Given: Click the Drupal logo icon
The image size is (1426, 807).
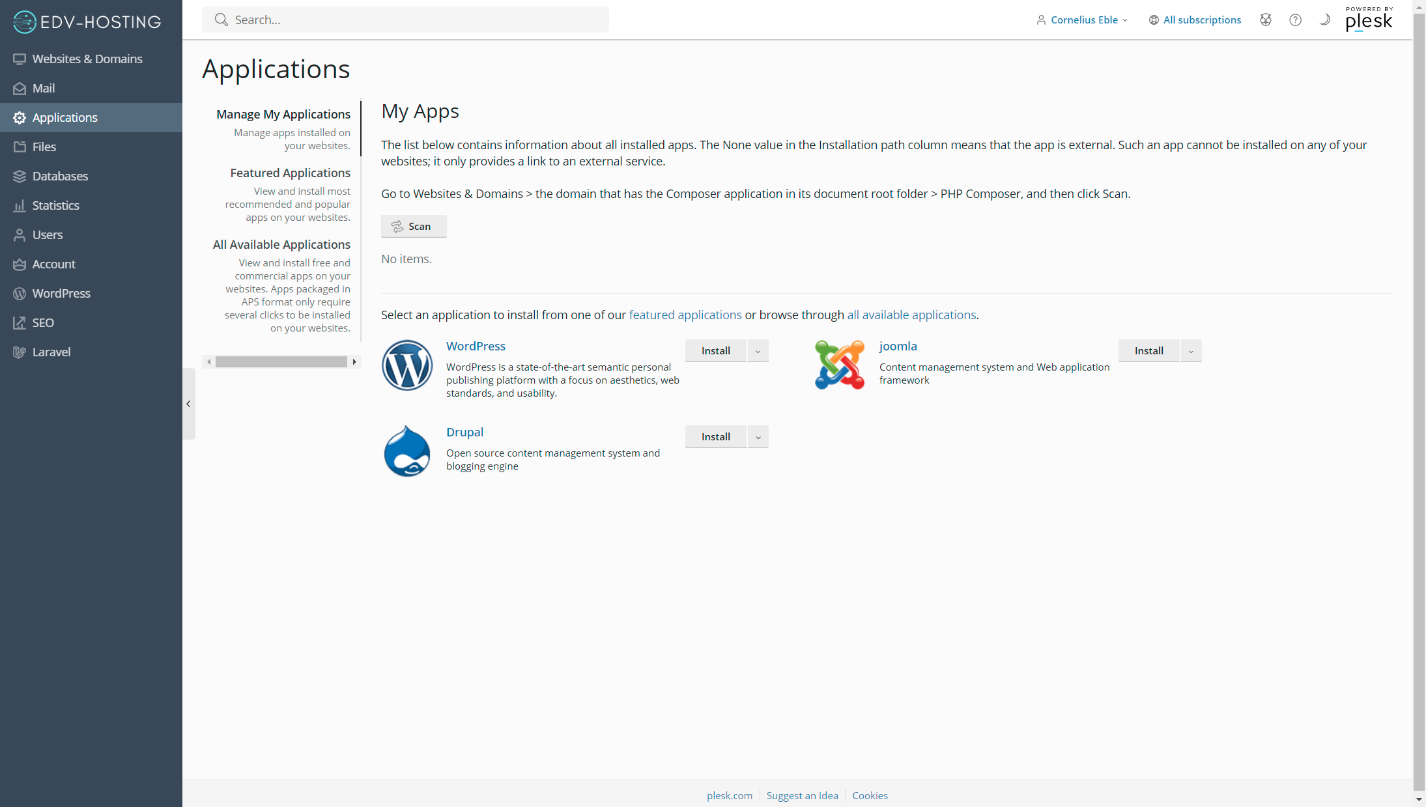Looking at the screenshot, I should pos(406,451).
